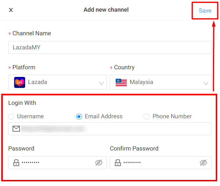Viewport: 220px width, 186px height.
Task: Close the Add new channel dialog
Action: [11, 10]
